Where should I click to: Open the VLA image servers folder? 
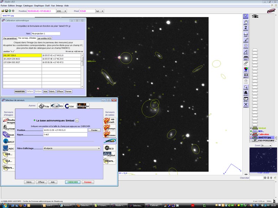(9, 161)
